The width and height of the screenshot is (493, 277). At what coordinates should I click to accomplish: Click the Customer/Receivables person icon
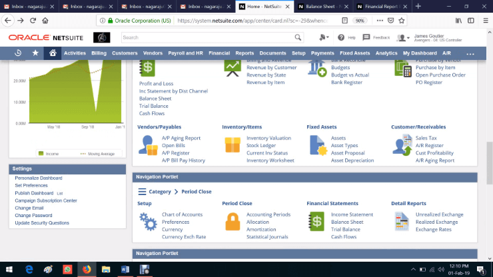402,145
